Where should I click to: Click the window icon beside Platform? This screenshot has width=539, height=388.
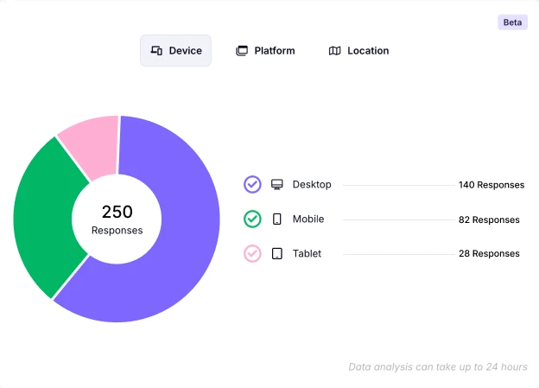242,51
